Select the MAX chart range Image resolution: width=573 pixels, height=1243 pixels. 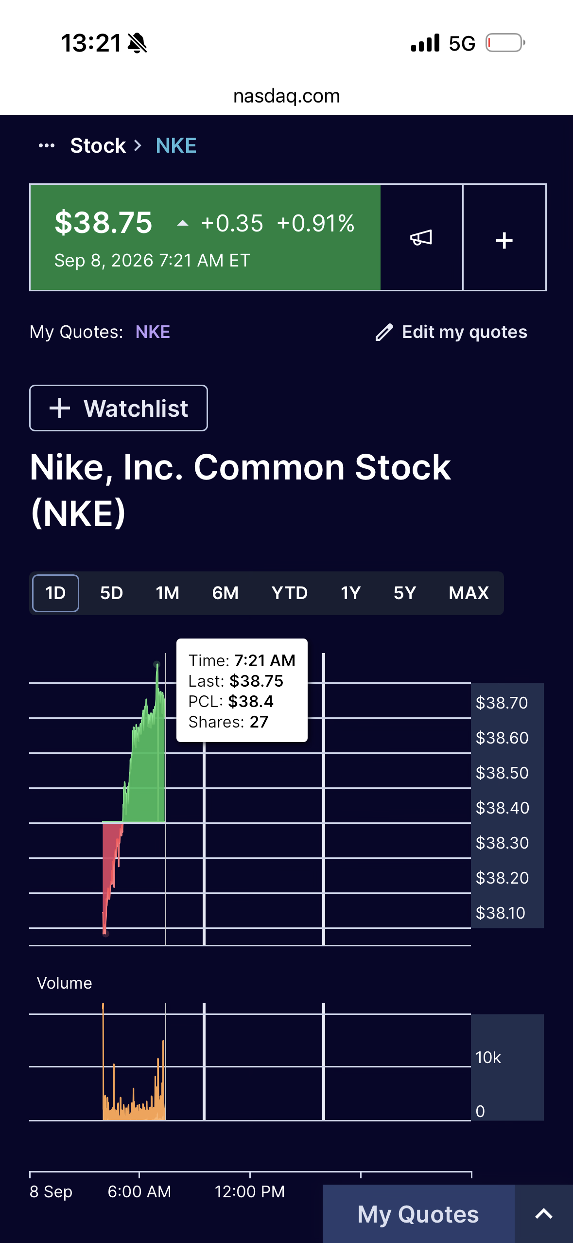(469, 593)
